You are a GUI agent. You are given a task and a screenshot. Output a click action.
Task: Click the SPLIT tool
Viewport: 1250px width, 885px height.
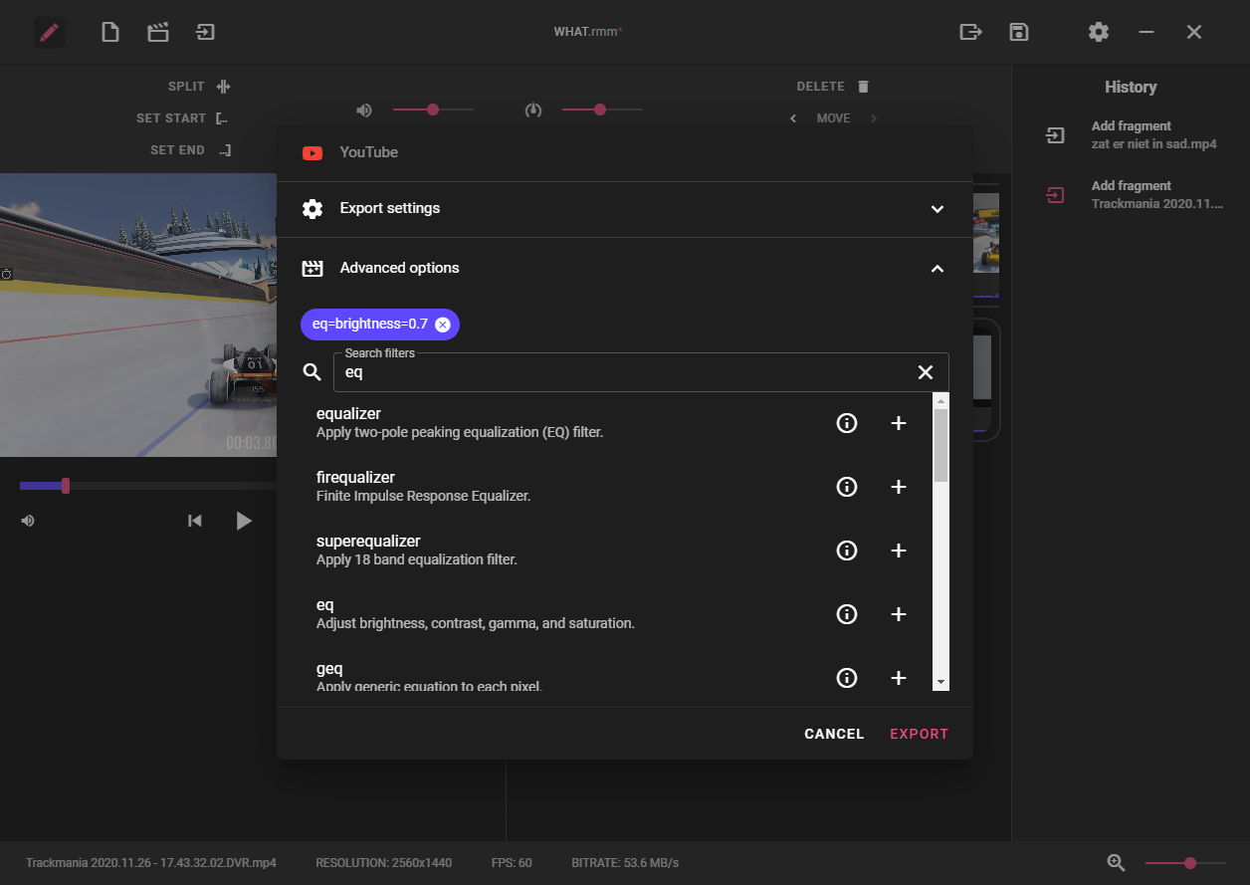[199, 87]
